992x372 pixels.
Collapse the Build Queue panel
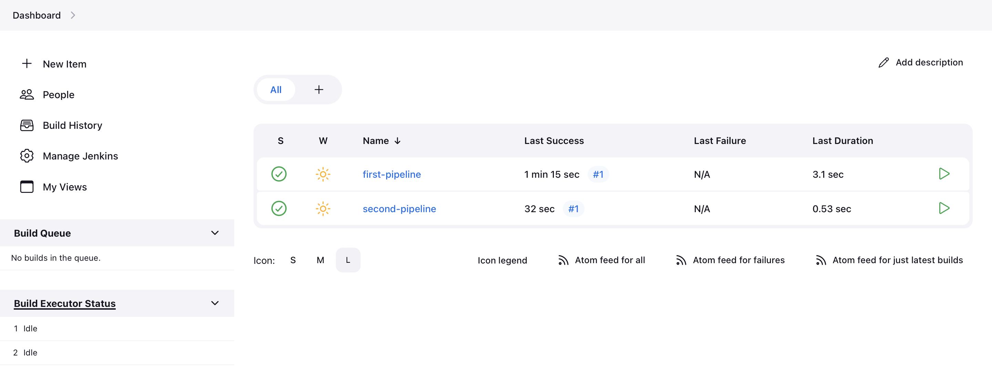coord(215,233)
